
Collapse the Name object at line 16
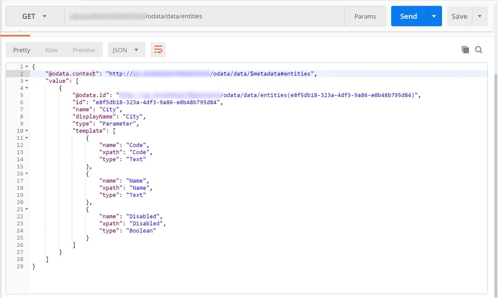(27, 174)
